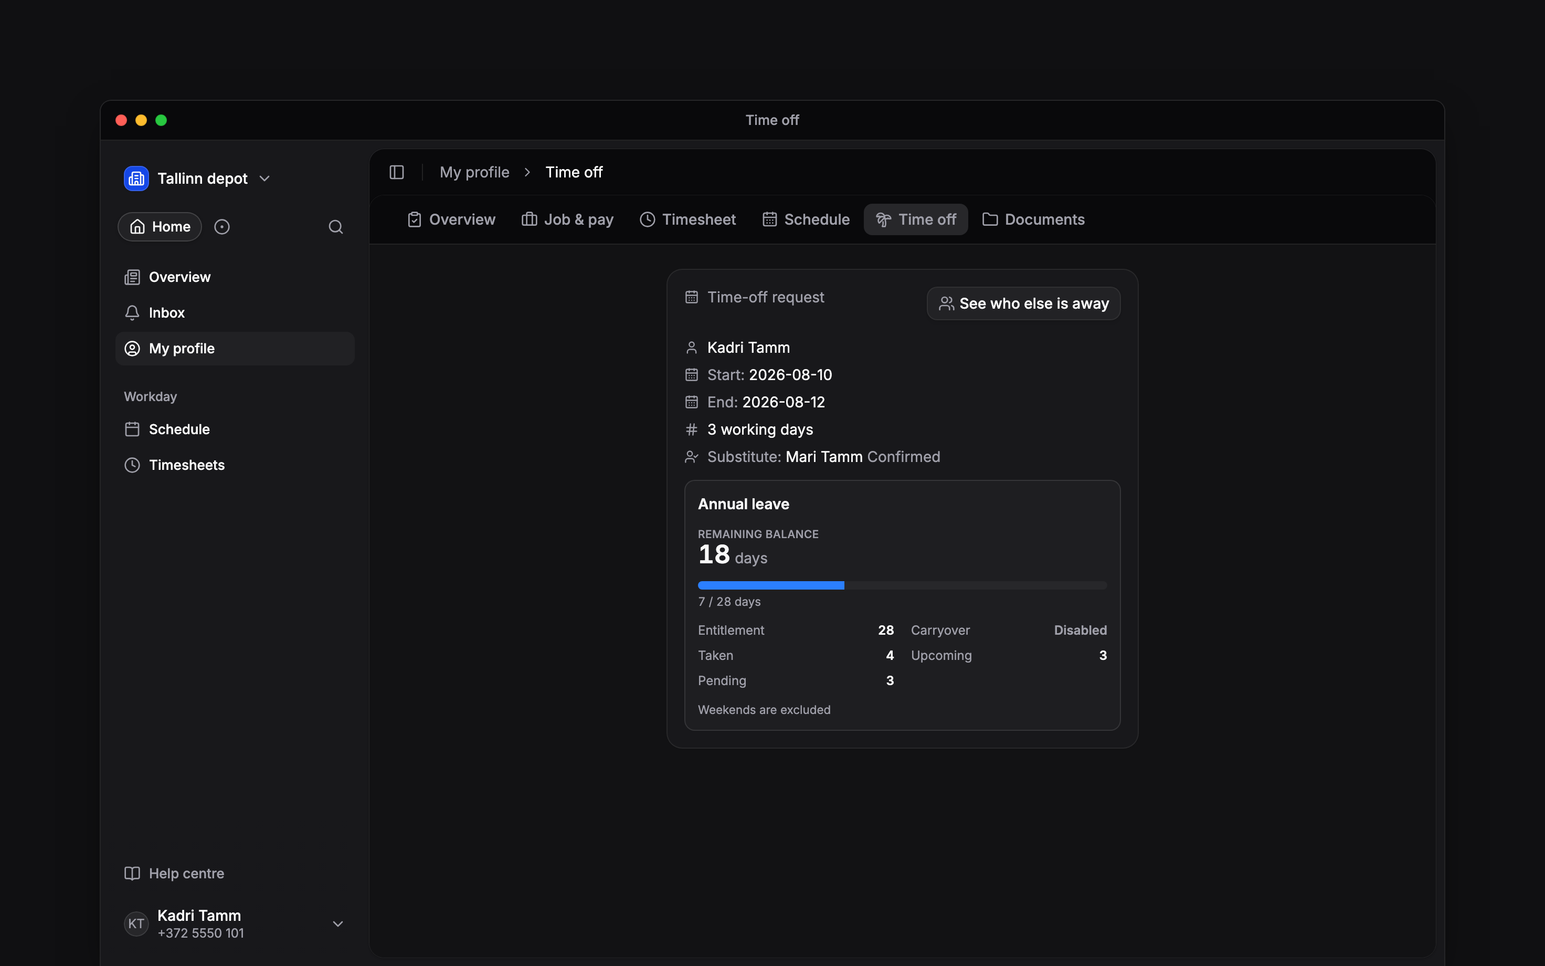This screenshot has width=1545, height=966.
Task: Click the '7 / 28 days' label
Action: click(x=729, y=602)
